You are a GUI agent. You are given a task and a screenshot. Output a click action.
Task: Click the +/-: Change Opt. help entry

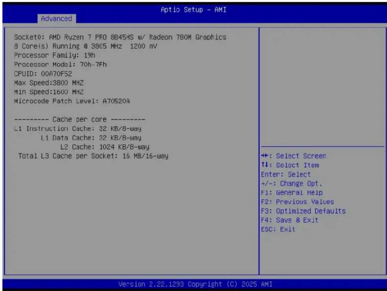(292, 184)
